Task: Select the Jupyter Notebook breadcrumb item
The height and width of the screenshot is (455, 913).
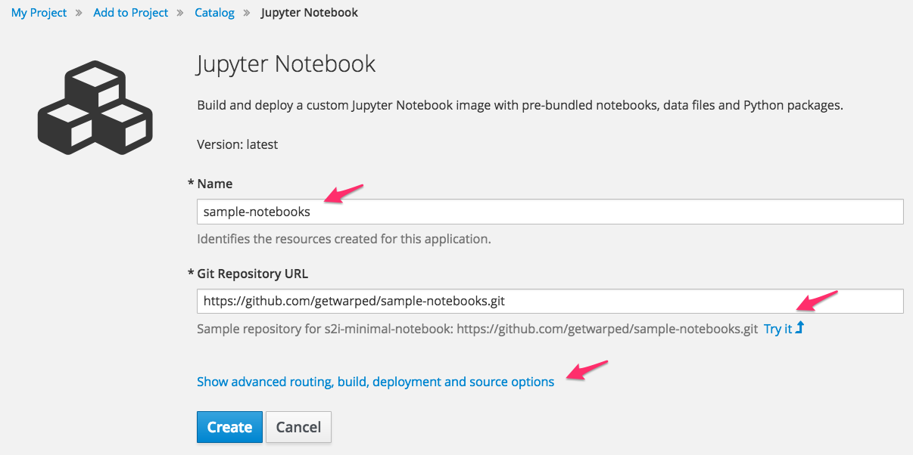Action: click(x=309, y=13)
